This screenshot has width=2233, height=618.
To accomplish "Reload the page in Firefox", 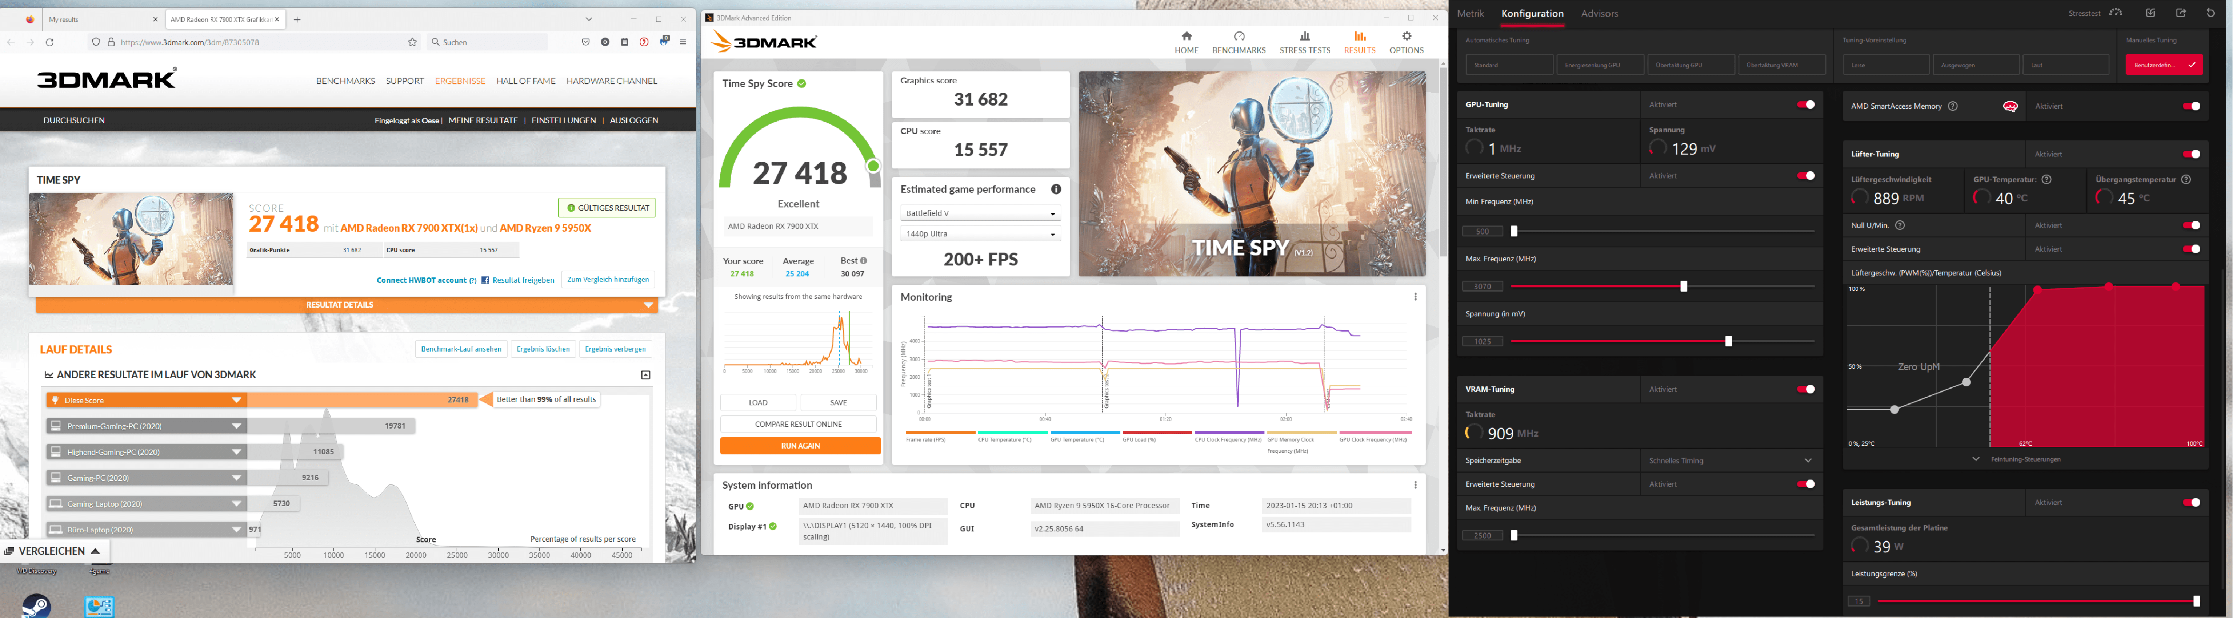I will [49, 41].
